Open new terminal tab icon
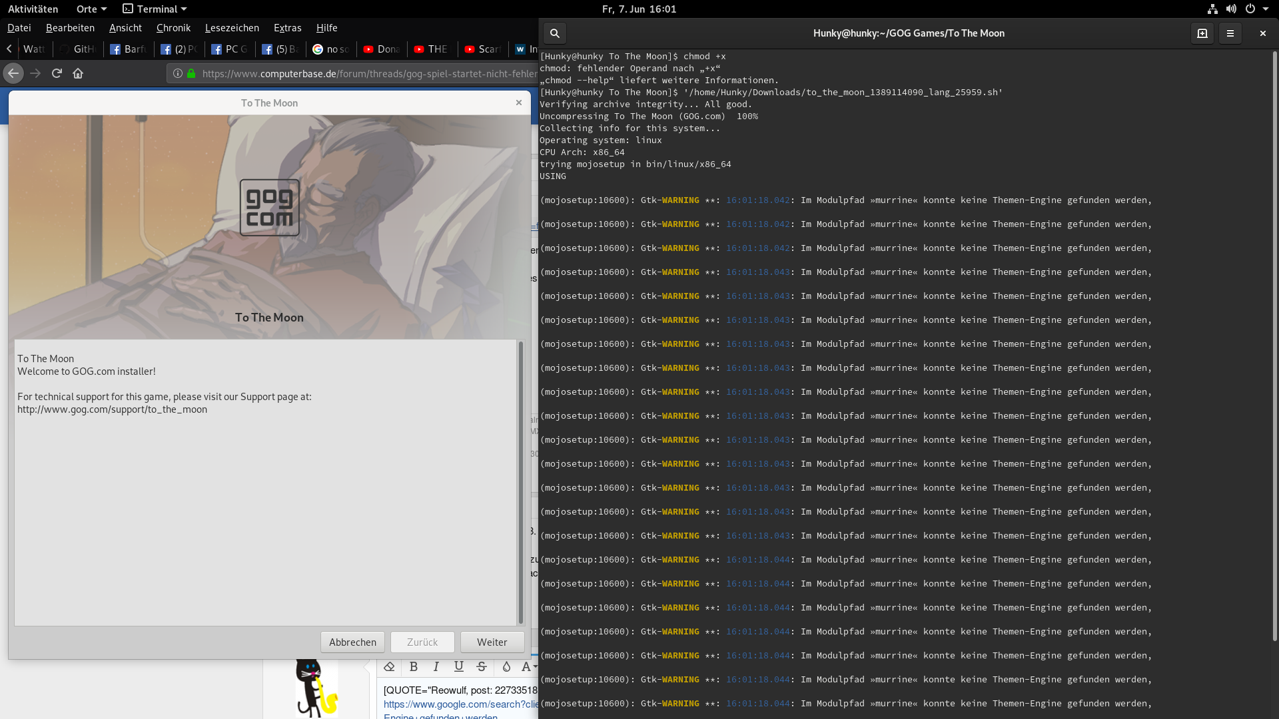Image resolution: width=1279 pixels, height=719 pixels. pyautogui.click(x=1202, y=33)
